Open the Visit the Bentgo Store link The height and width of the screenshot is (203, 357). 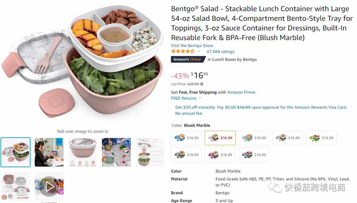(192, 46)
